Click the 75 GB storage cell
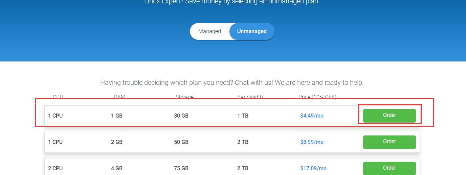This screenshot has height=175, width=466. 181,169
